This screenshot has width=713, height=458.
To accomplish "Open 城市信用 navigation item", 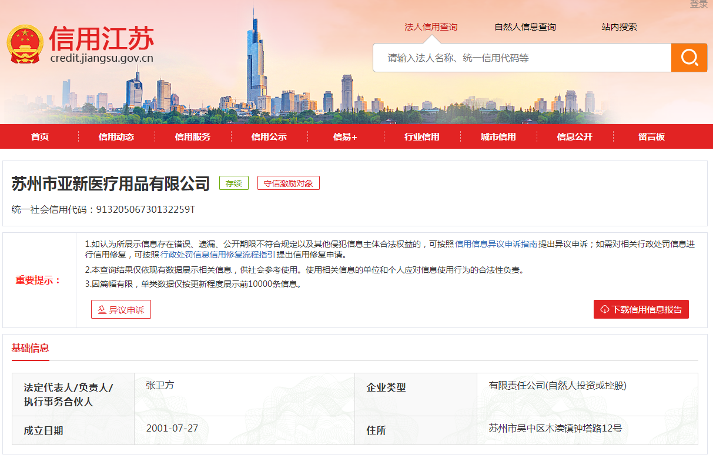I will coord(498,136).
